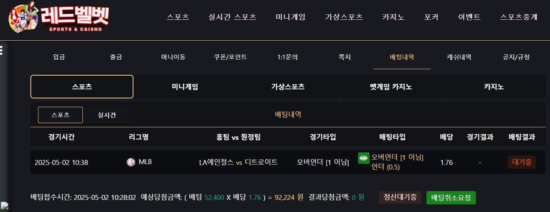Go to the 카지노 top menu

click(x=393, y=17)
